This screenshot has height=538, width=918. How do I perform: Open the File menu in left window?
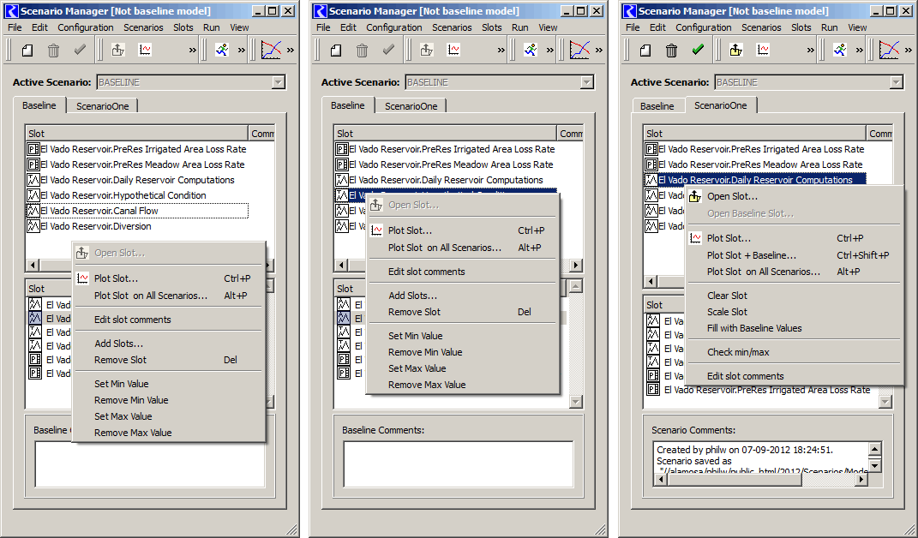tap(15, 27)
